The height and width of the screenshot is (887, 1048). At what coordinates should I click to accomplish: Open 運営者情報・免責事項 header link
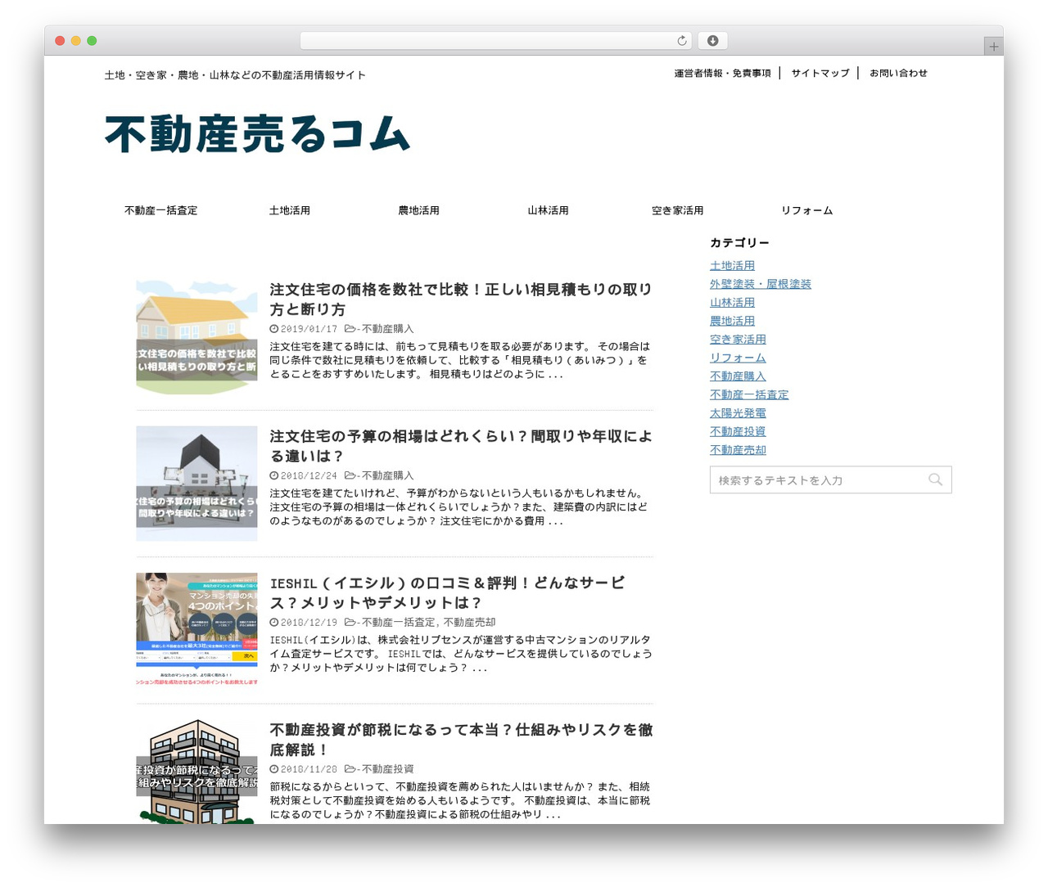723,73
